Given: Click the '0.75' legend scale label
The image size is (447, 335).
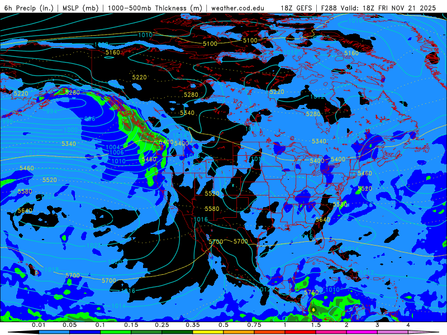Looking at the screenshot, I should [x=254, y=325].
